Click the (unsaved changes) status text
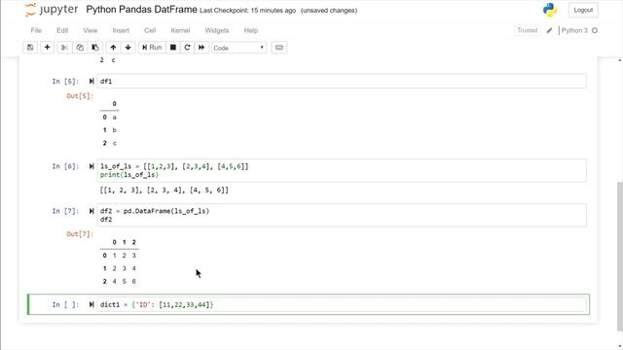The image size is (623, 350). tap(329, 11)
